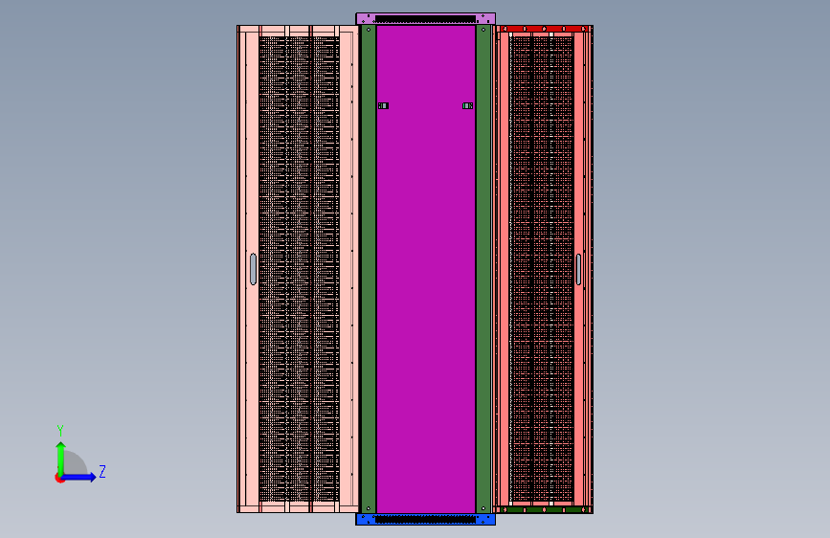
Task: Select the right latch on the magenta panel
Action: [468, 106]
